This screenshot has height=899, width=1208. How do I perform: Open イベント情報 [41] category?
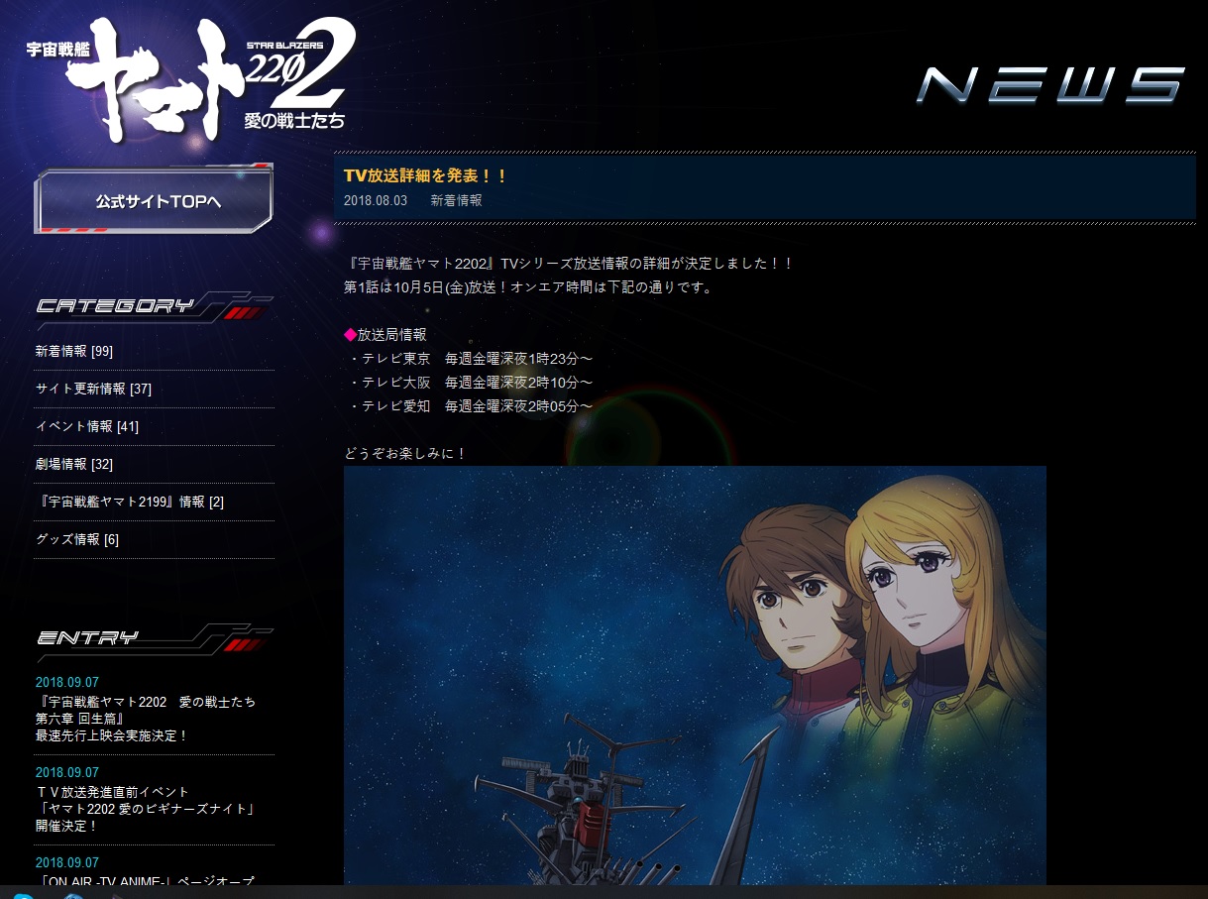pos(87,426)
